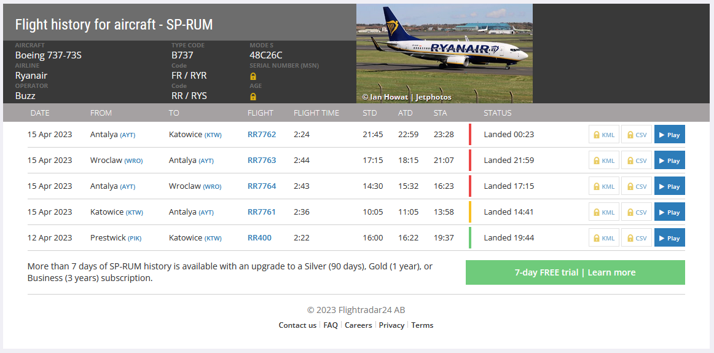Play the RR400 Prestwick flight replay
714x353 pixels.
tap(669, 238)
